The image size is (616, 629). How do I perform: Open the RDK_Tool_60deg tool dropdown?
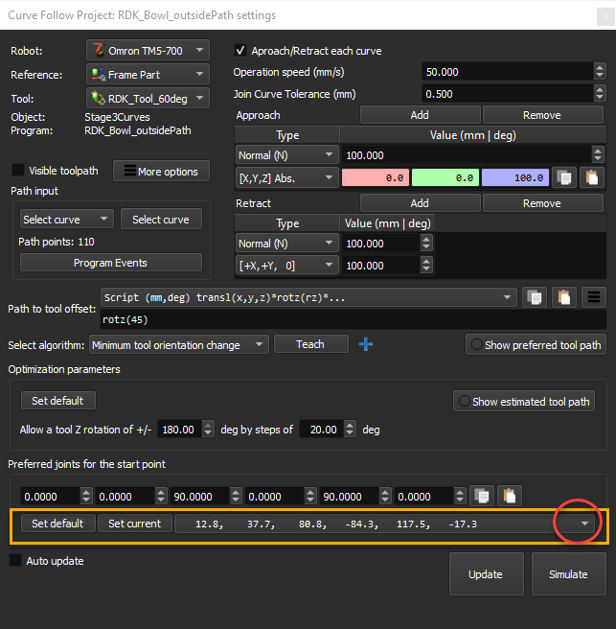tap(148, 97)
